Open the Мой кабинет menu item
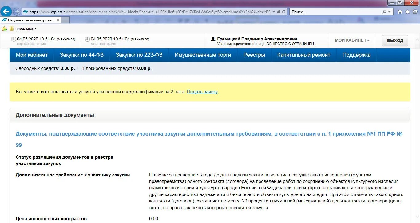This screenshot has height=223, width=420. [32, 55]
